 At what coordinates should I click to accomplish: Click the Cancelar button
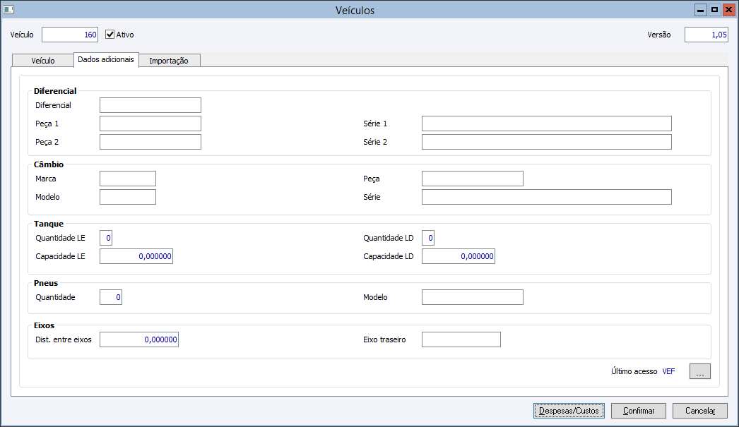click(x=700, y=411)
